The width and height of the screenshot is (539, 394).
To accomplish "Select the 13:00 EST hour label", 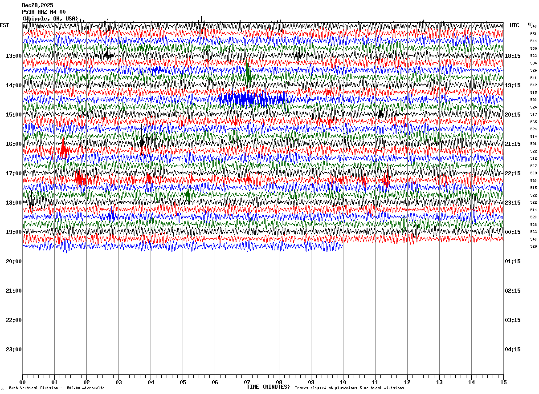I will coord(14,56).
